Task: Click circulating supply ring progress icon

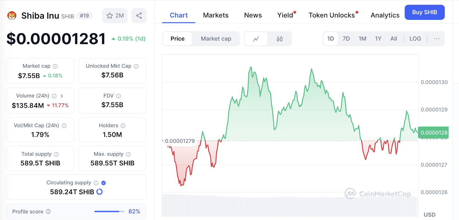Action: pos(100,192)
